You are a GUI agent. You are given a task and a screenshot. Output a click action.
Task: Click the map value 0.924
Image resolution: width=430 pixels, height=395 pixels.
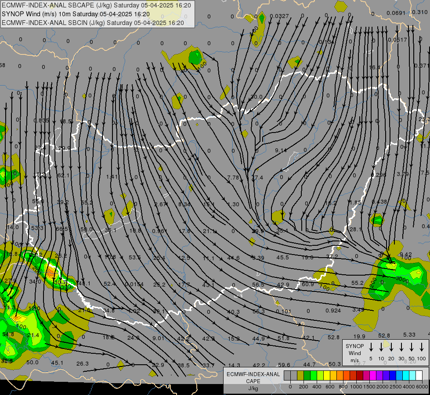[x=333, y=311]
